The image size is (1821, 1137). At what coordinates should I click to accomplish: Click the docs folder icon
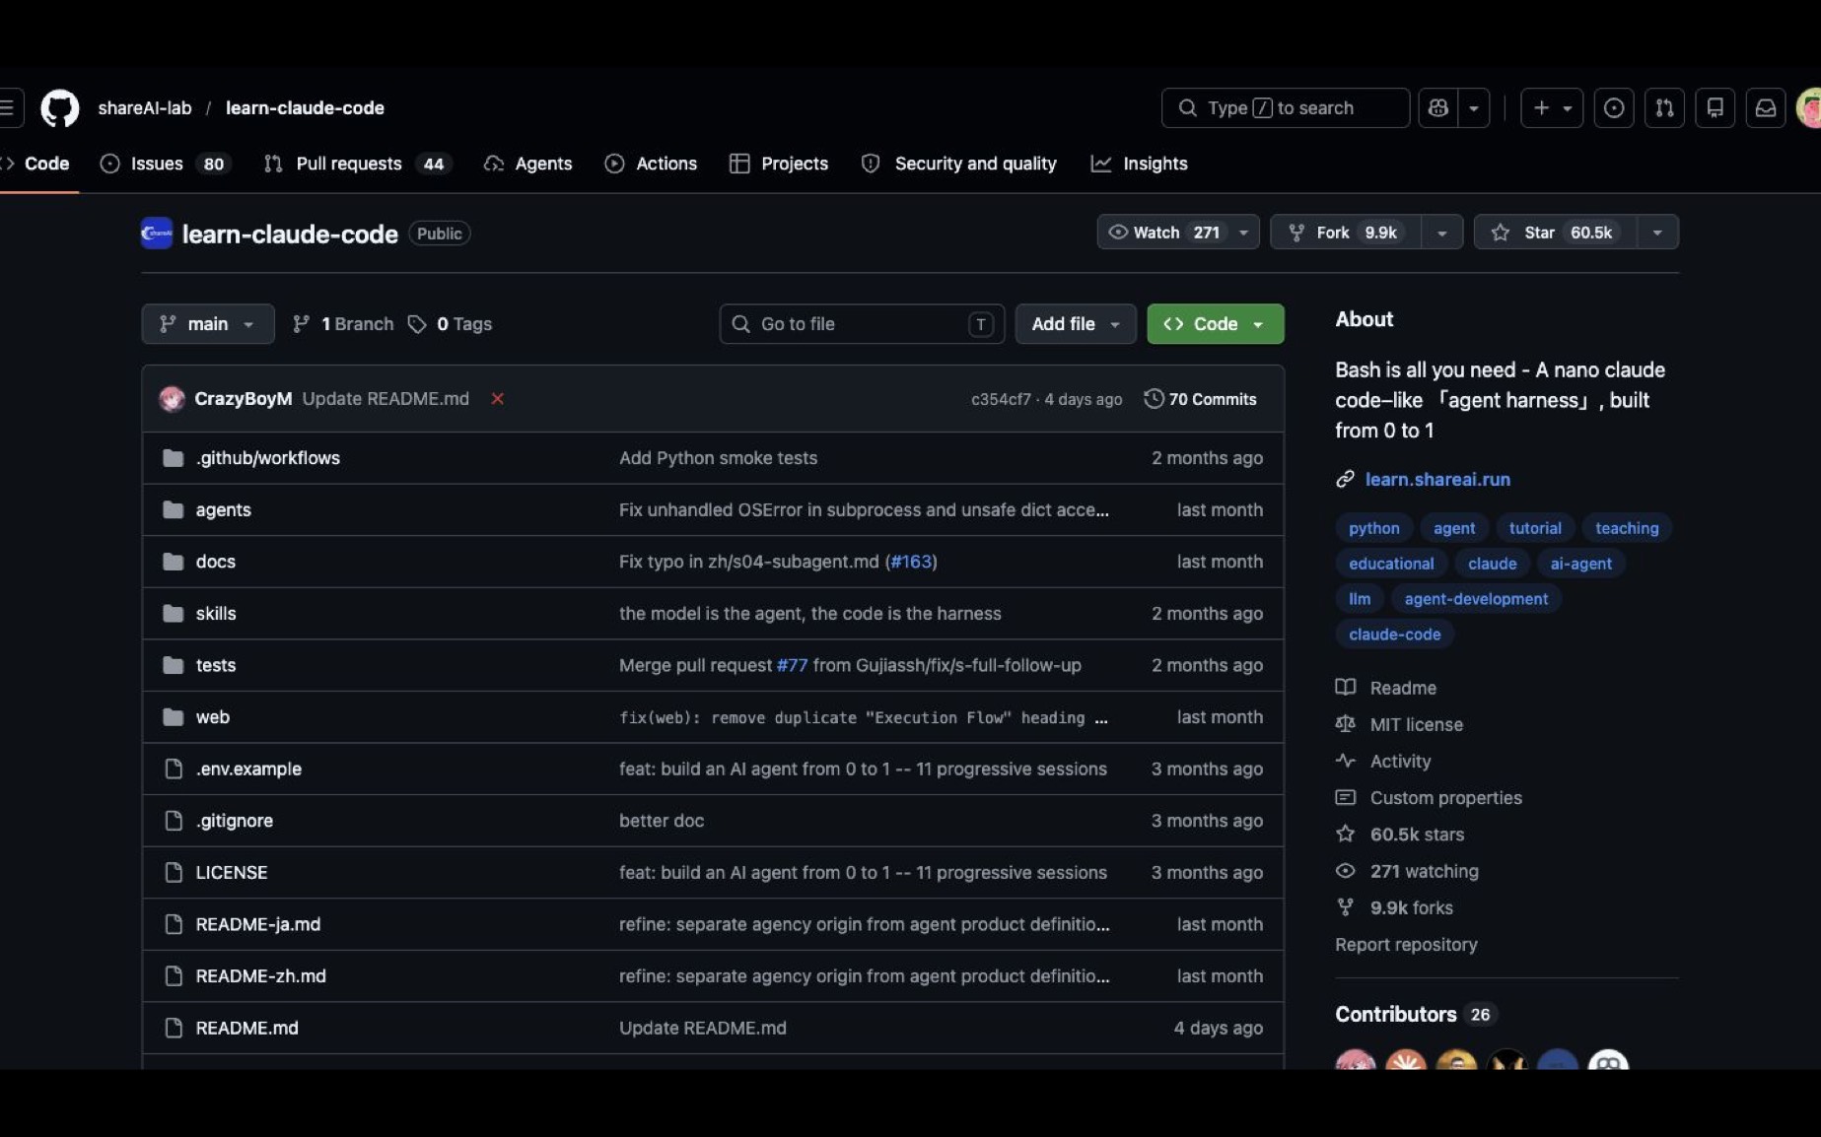[174, 562]
